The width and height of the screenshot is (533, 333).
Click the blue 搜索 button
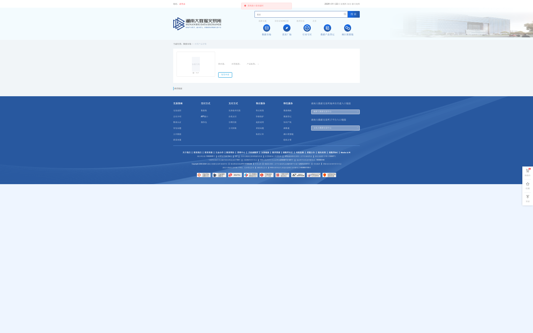[x=353, y=14]
